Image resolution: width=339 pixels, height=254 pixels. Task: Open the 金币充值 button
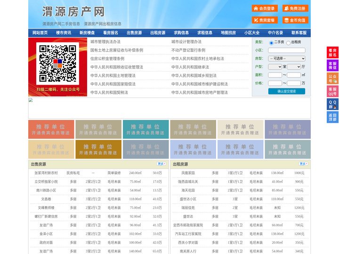[x=295, y=20]
